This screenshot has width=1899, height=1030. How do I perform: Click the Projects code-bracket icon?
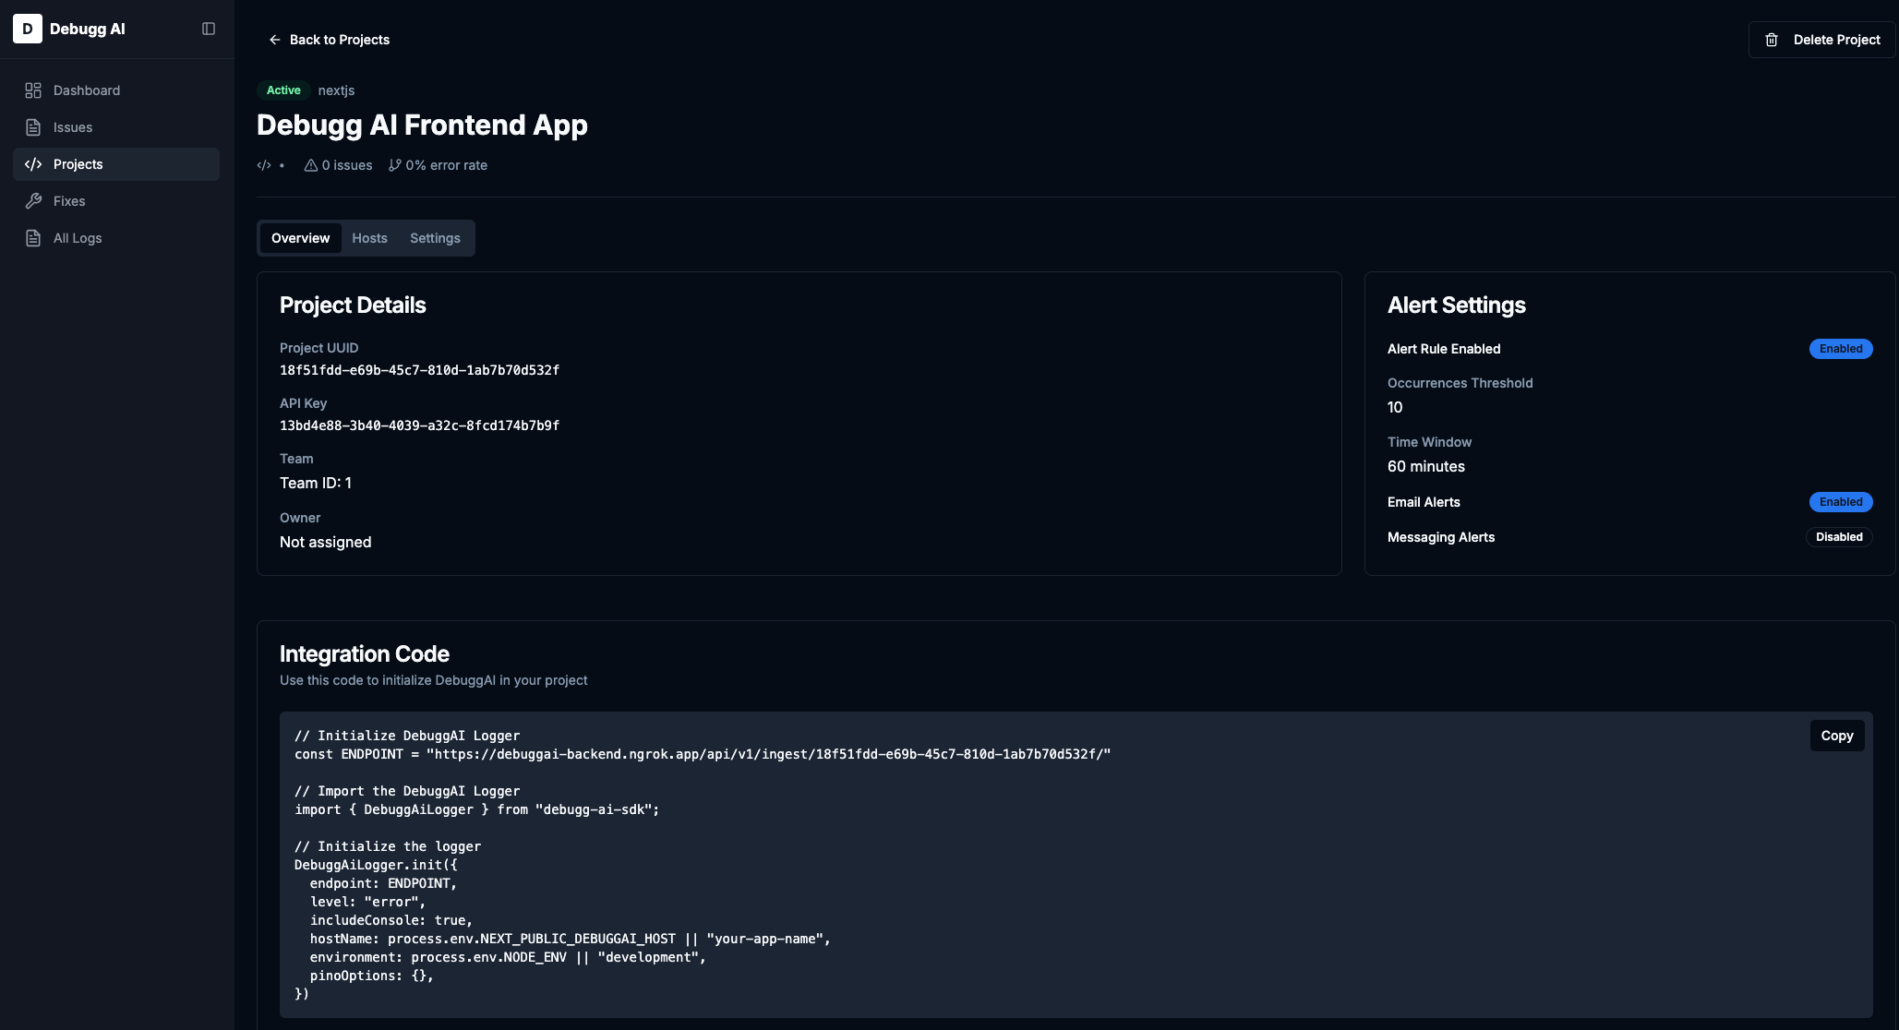pos(33,164)
